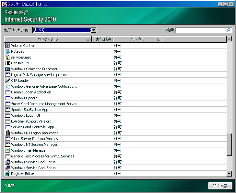Select Generic Host Process for Win32 Services
The width and height of the screenshot is (236, 193).
(x=42, y=156)
